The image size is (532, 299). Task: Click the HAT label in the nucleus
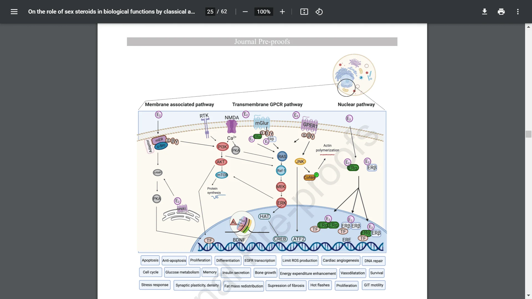pos(264,216)
